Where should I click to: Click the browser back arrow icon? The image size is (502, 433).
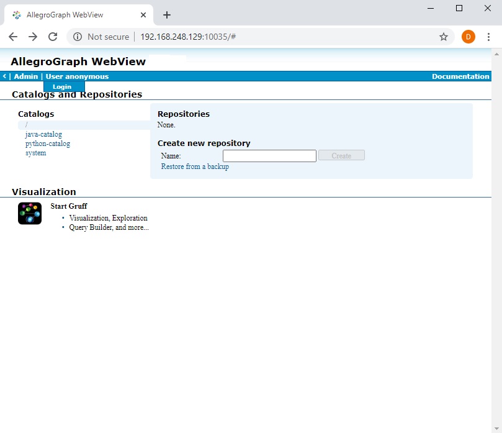(x=12, y=37)
